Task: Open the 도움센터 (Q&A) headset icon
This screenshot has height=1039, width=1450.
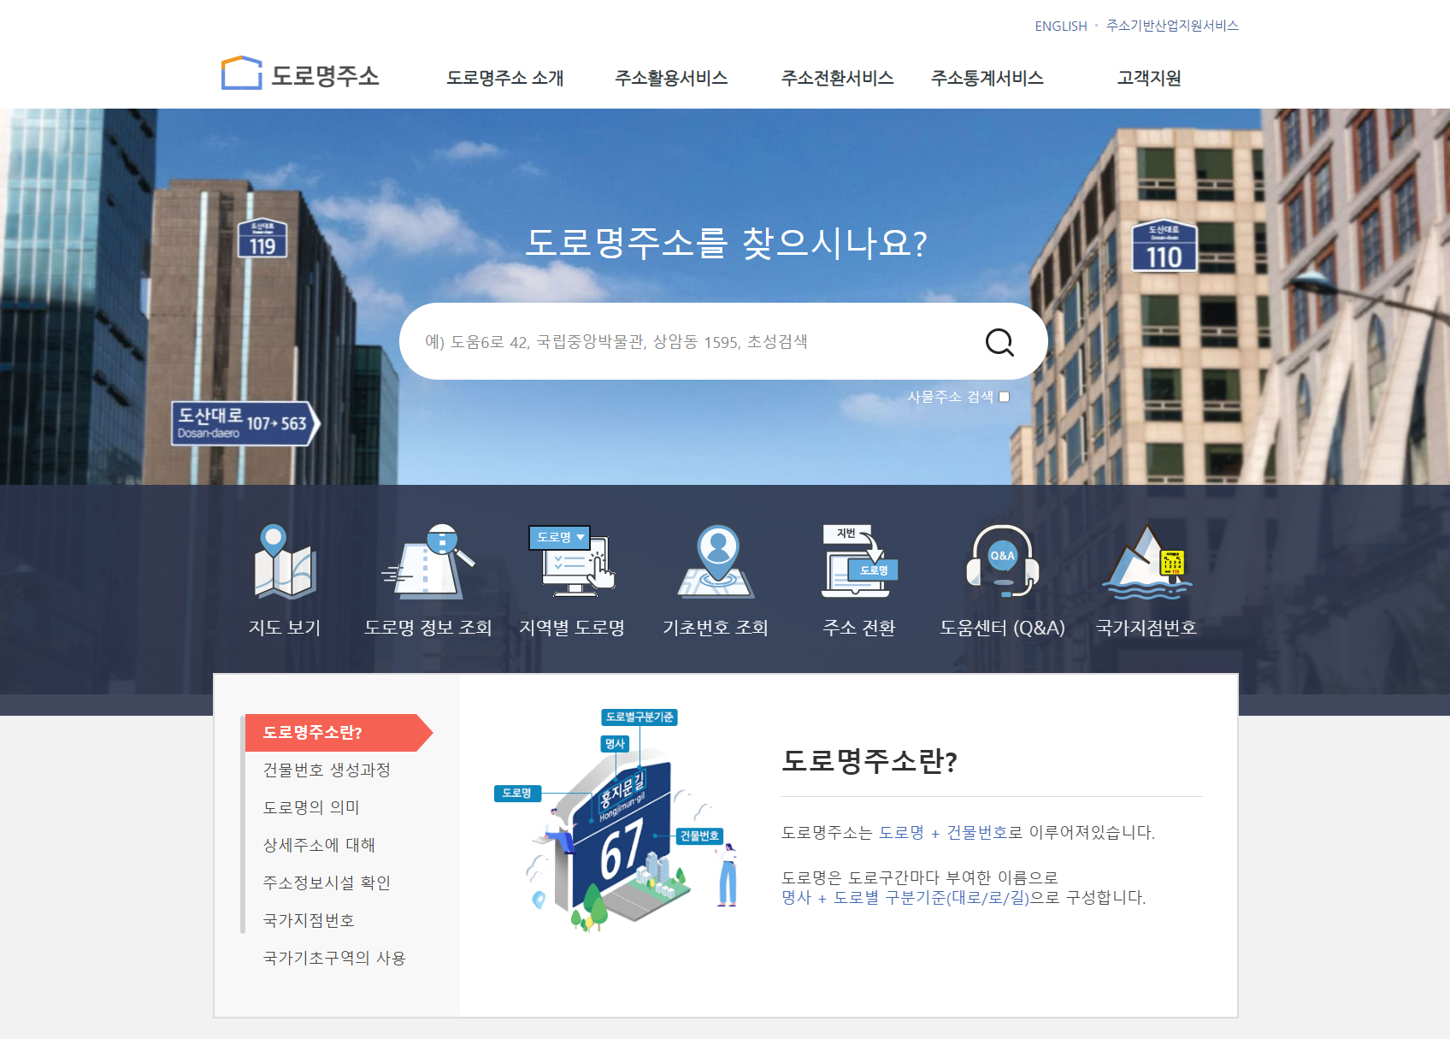Action: click(1003, 561)
